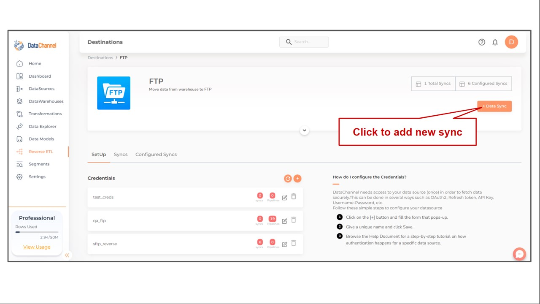Edit the sftp_reverse credential
540x304 pixels.
click(x=284, y=244)
